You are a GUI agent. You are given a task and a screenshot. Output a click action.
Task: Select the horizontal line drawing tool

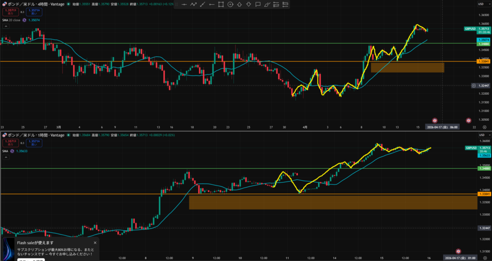pyautogui.click(x=184, y=4)
